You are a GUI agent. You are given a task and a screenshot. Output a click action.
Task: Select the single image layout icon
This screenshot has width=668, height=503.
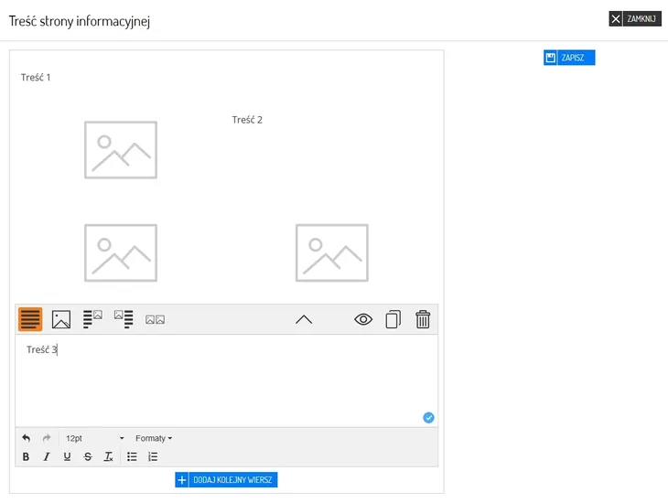[x=61, y=319]
